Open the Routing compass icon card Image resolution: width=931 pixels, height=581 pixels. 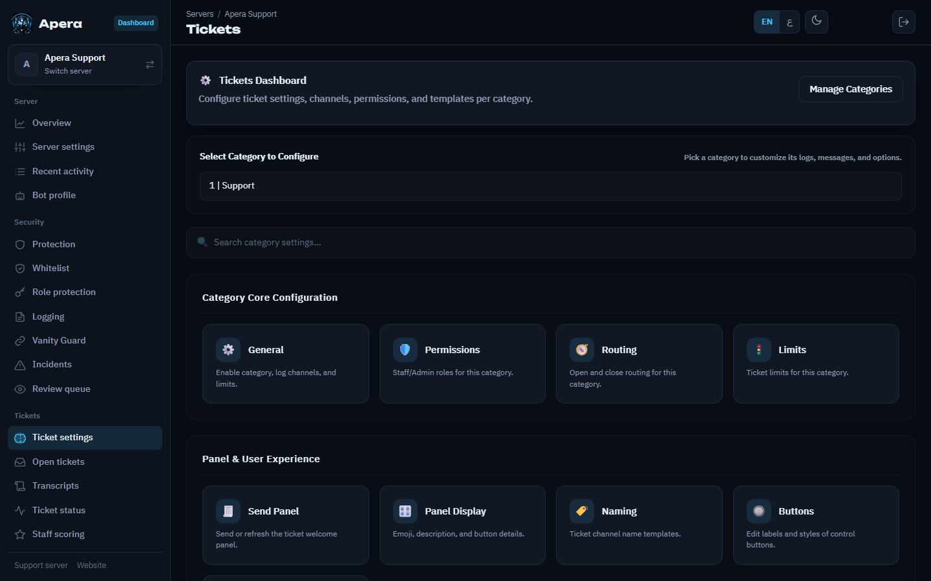582,350
